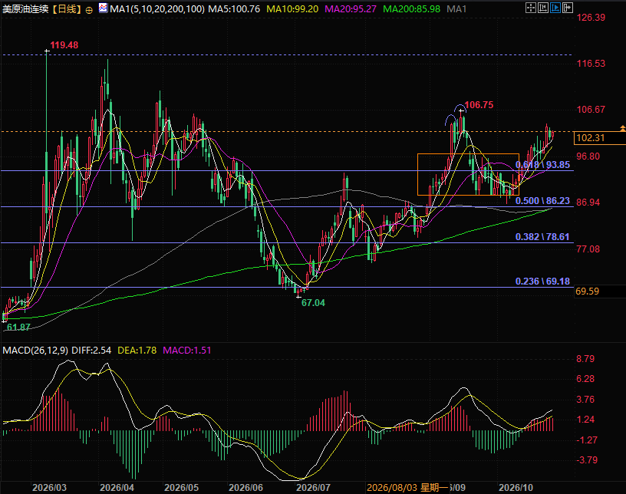The height and width of the screenshot is (494, 626).
Task: Click the panel-with-right-arrow icon
Action: point(568,8)
